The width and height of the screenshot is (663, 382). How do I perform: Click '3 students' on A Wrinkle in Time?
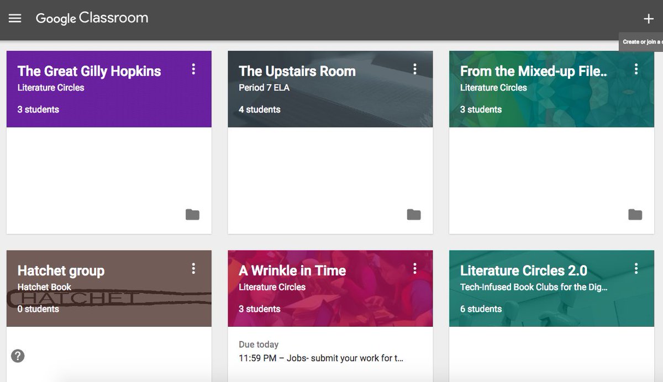click(259, 309)
